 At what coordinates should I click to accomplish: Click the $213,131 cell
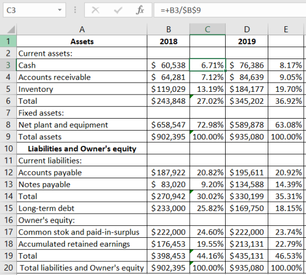pyautogui.click(x=247, y=244)
